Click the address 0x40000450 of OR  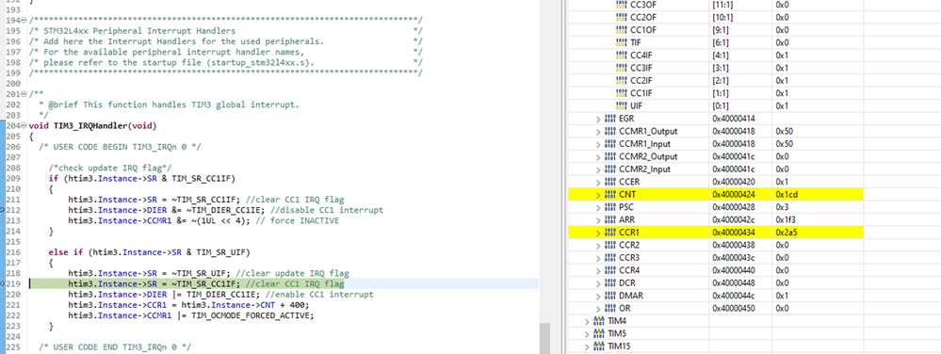point(734,308)
